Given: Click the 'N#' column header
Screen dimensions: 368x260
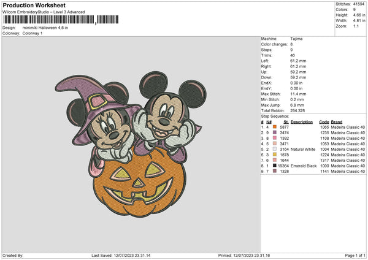Looking at the screenshot, I should click(x=269, y=122).
